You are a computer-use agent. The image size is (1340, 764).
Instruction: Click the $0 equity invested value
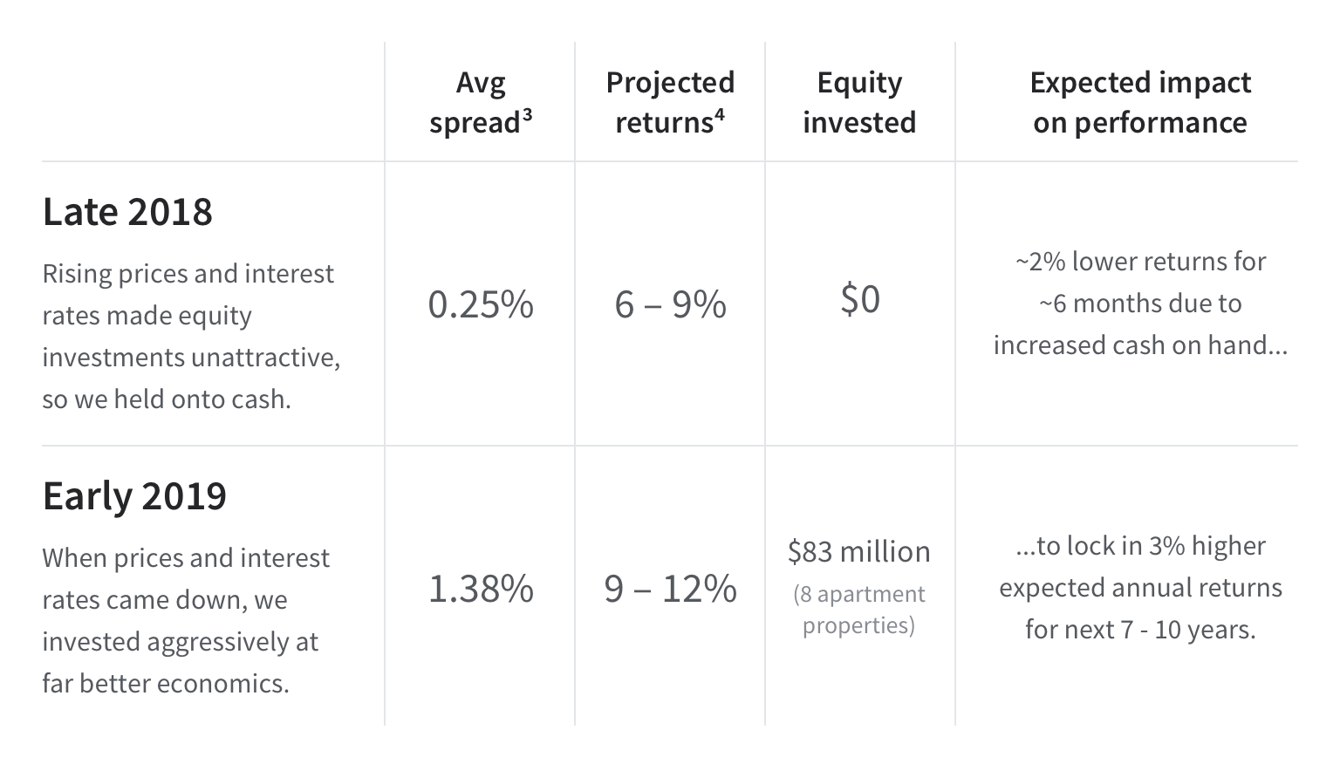(x=859, y=299)
